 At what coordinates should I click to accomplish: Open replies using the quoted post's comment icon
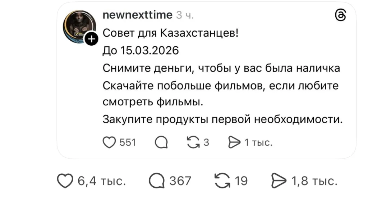[162, 143]
